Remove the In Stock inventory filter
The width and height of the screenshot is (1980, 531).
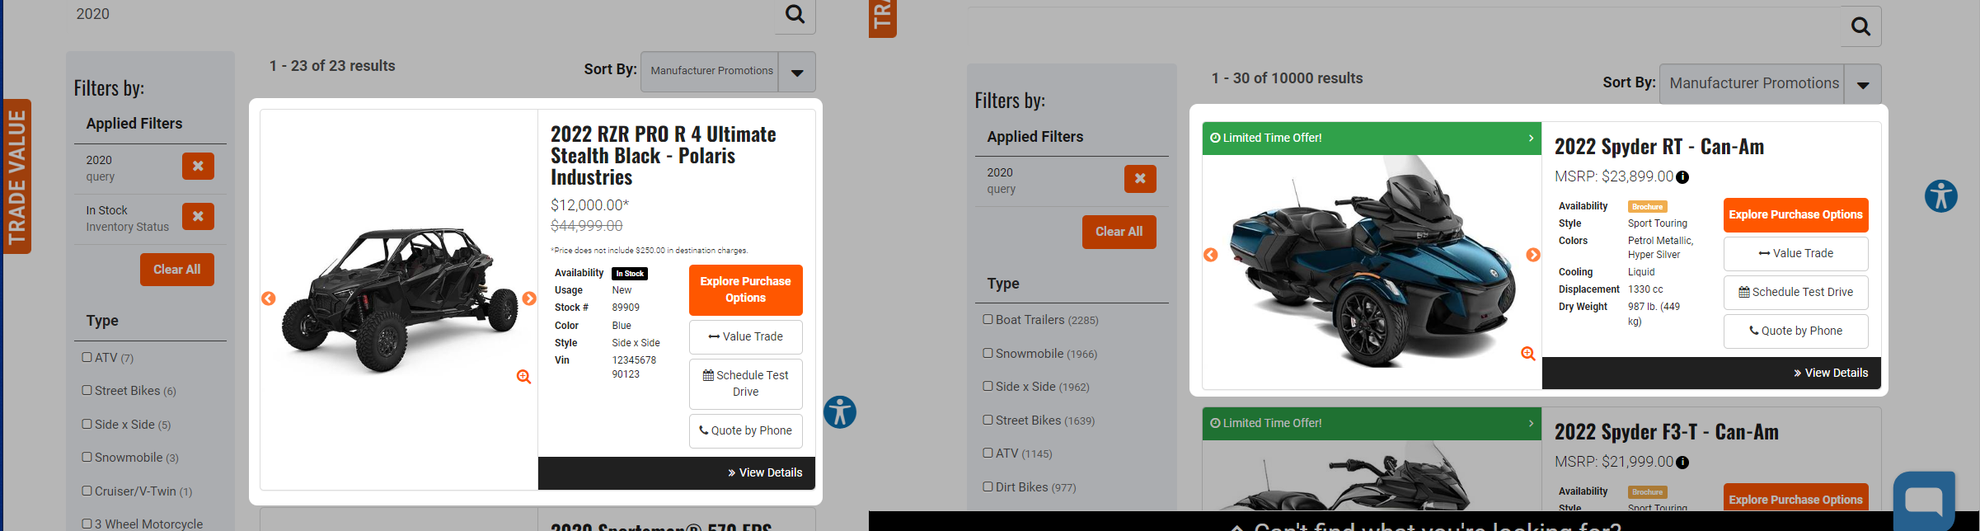[198, 216]
